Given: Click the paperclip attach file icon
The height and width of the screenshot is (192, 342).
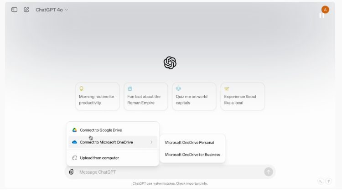Looking at the screenshot, I should [x=71, y=172].
